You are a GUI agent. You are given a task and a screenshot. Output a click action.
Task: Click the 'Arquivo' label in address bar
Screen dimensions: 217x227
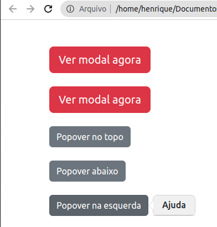(x=92, y=9)
